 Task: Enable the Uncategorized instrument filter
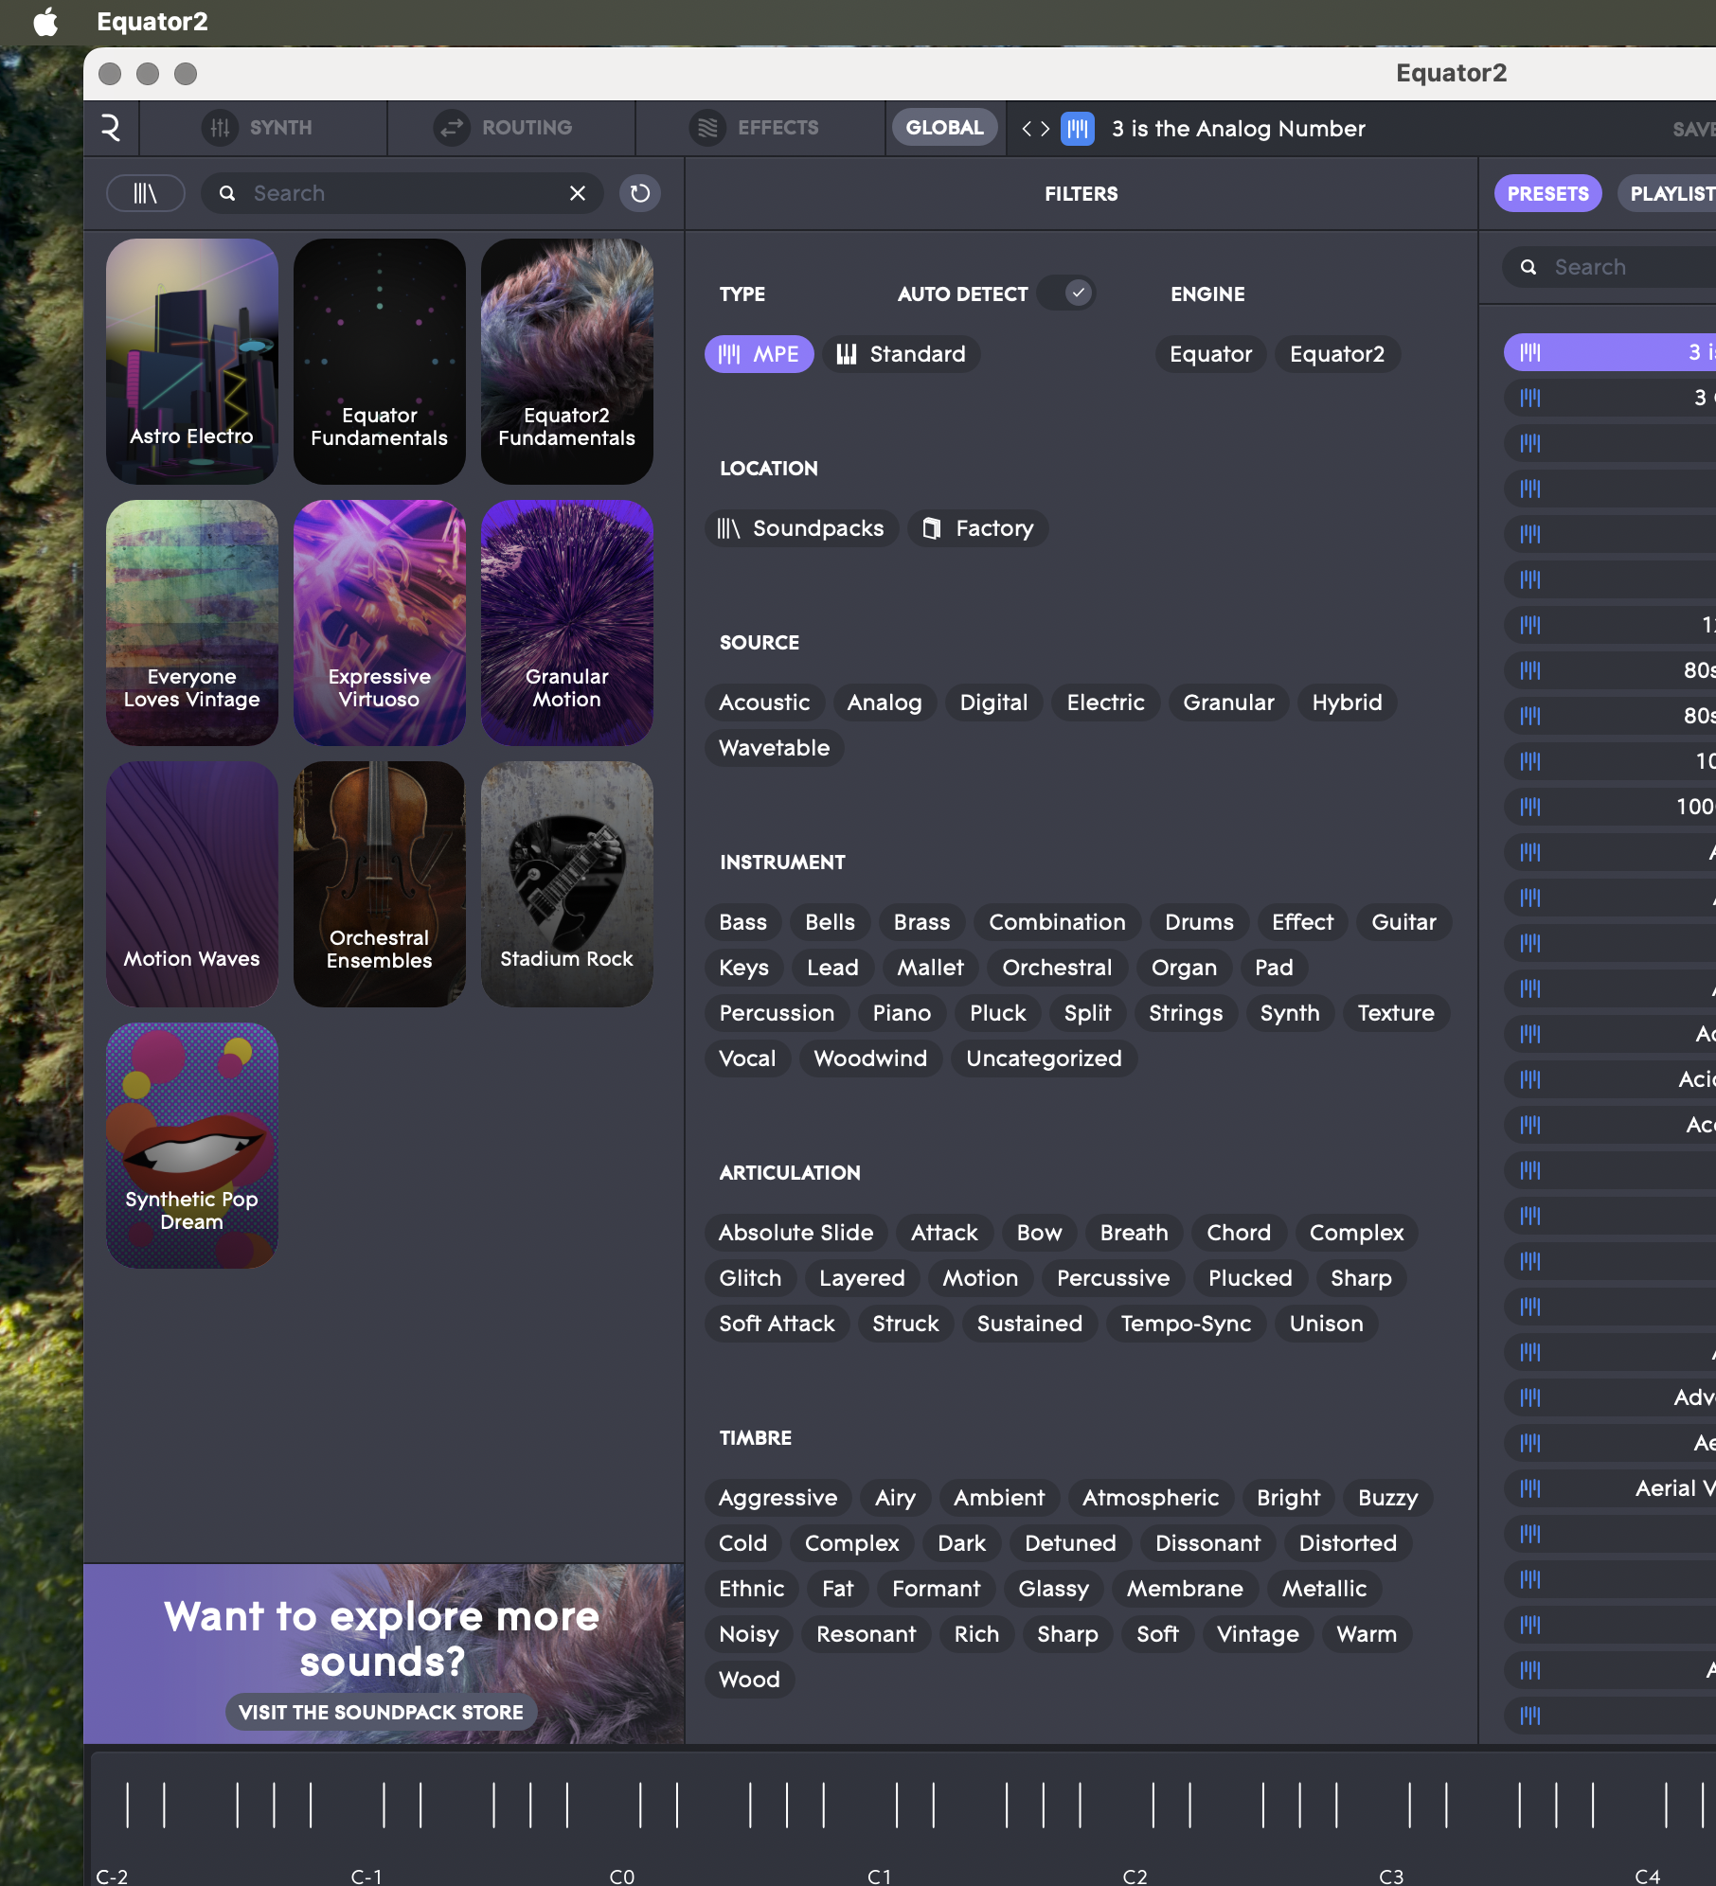pos(1044,1059)
